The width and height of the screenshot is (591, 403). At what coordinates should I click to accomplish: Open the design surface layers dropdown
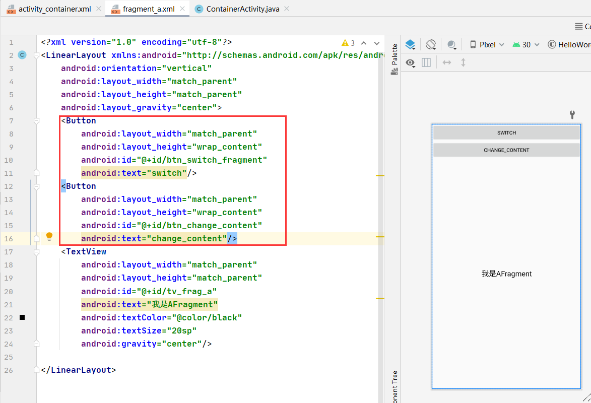tap(411, 44)
